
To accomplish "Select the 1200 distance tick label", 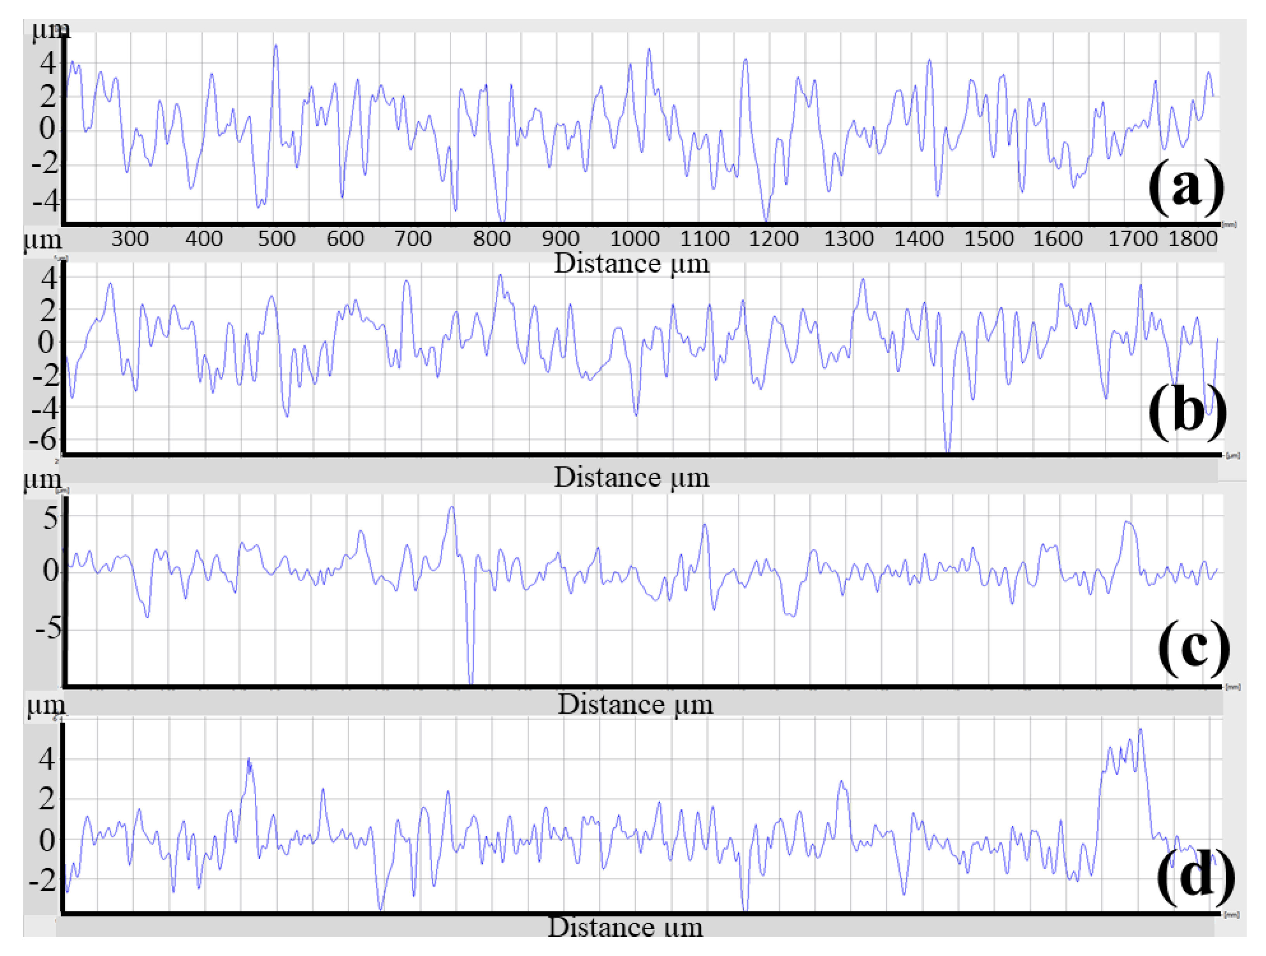I will 774,238.
